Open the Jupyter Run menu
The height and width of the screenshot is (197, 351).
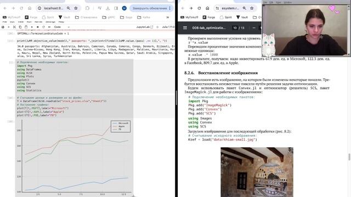point(29,22)
